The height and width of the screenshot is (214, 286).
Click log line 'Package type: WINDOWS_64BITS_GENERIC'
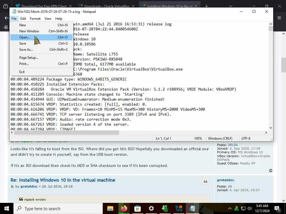point(69,79)
